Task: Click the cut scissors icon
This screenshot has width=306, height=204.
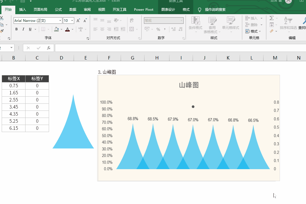Action: point(1,18)
